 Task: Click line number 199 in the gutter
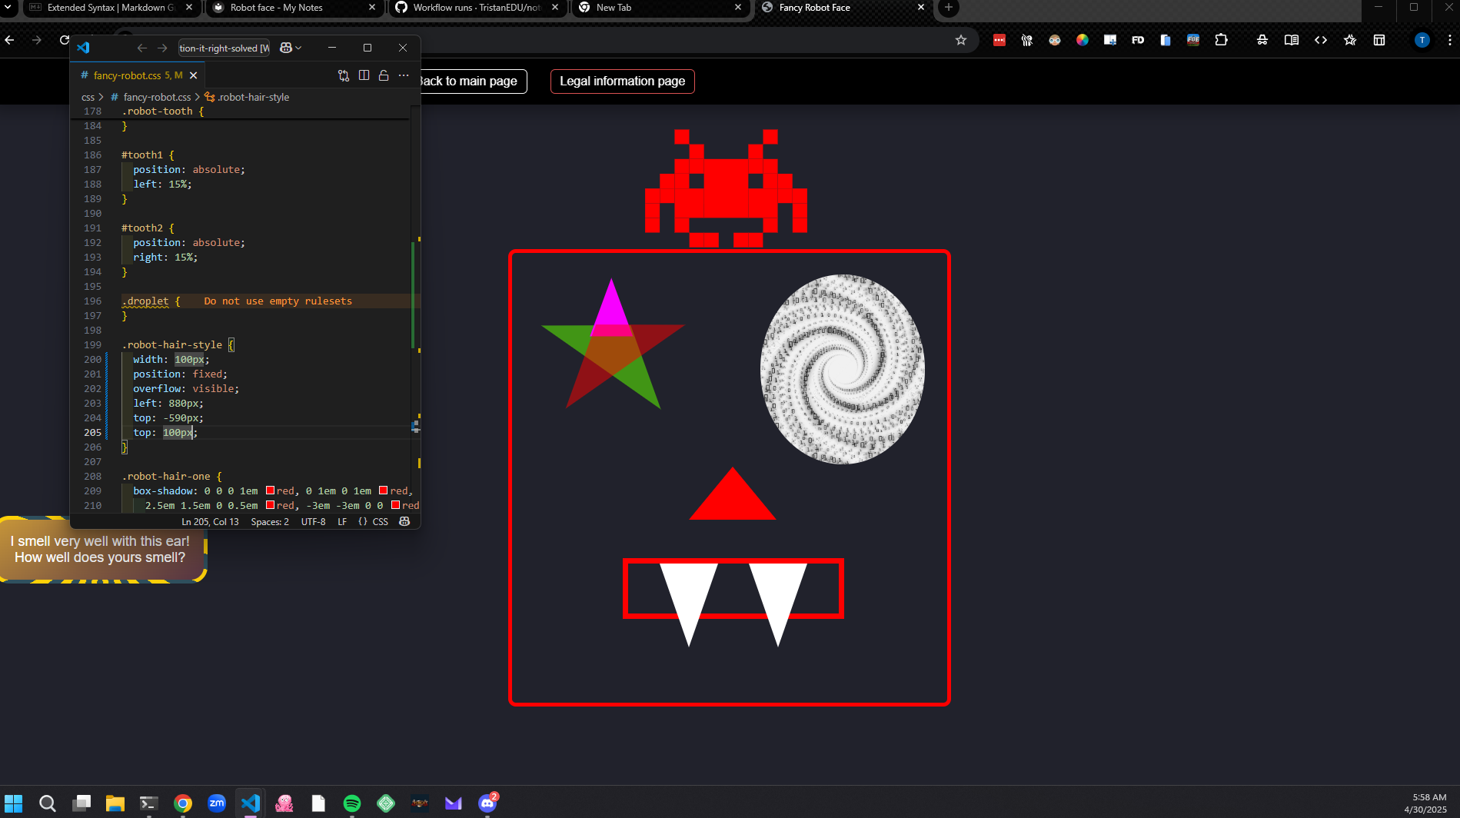tap(92, 344)
